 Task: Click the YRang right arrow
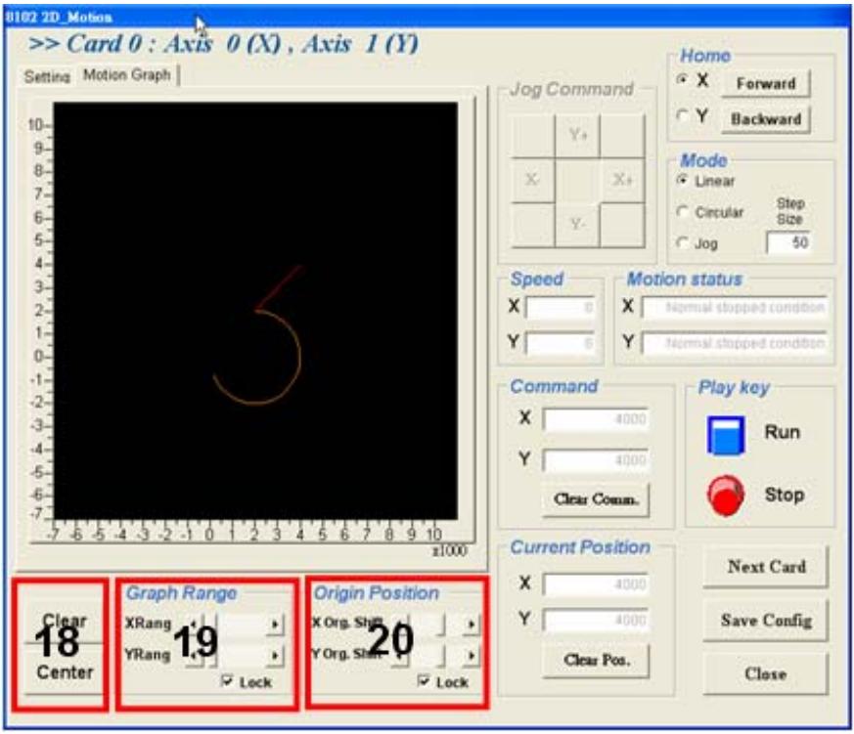coord(275,656)
